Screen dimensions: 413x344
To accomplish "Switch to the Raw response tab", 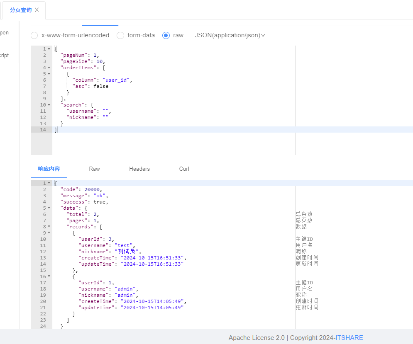I will pos(94,169).
